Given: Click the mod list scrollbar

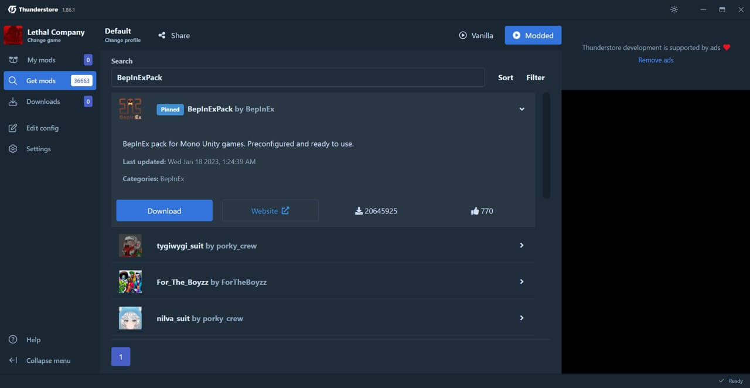Looking at the screenshot, I should tap(547, 145).
